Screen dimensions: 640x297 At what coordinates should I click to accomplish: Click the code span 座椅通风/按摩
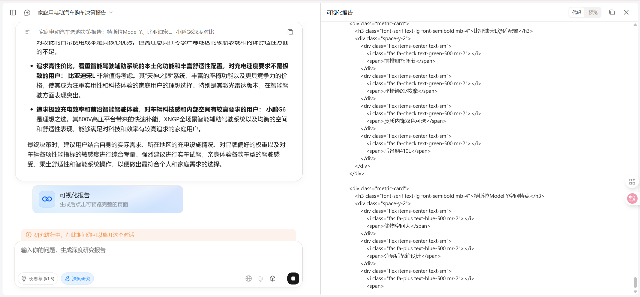(x=402, y=91)
